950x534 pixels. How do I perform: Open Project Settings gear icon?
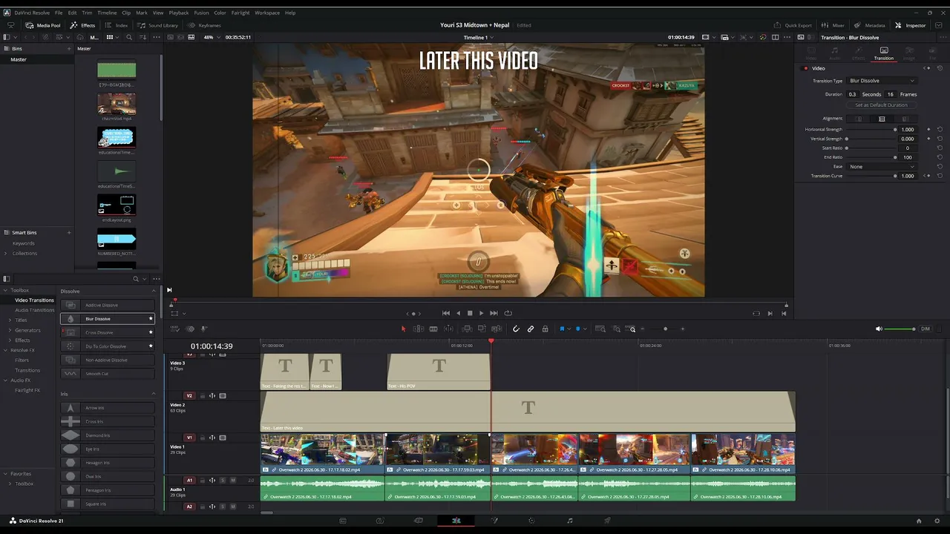937,521
